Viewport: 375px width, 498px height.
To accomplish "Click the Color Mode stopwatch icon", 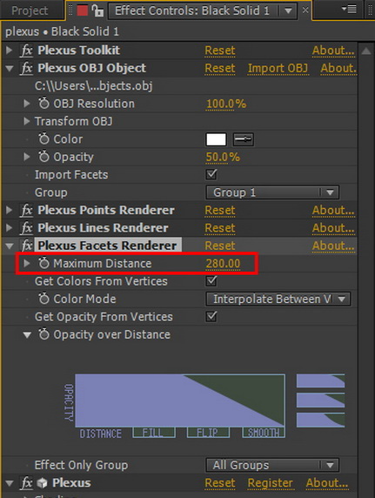I will [x=44, y=299].
